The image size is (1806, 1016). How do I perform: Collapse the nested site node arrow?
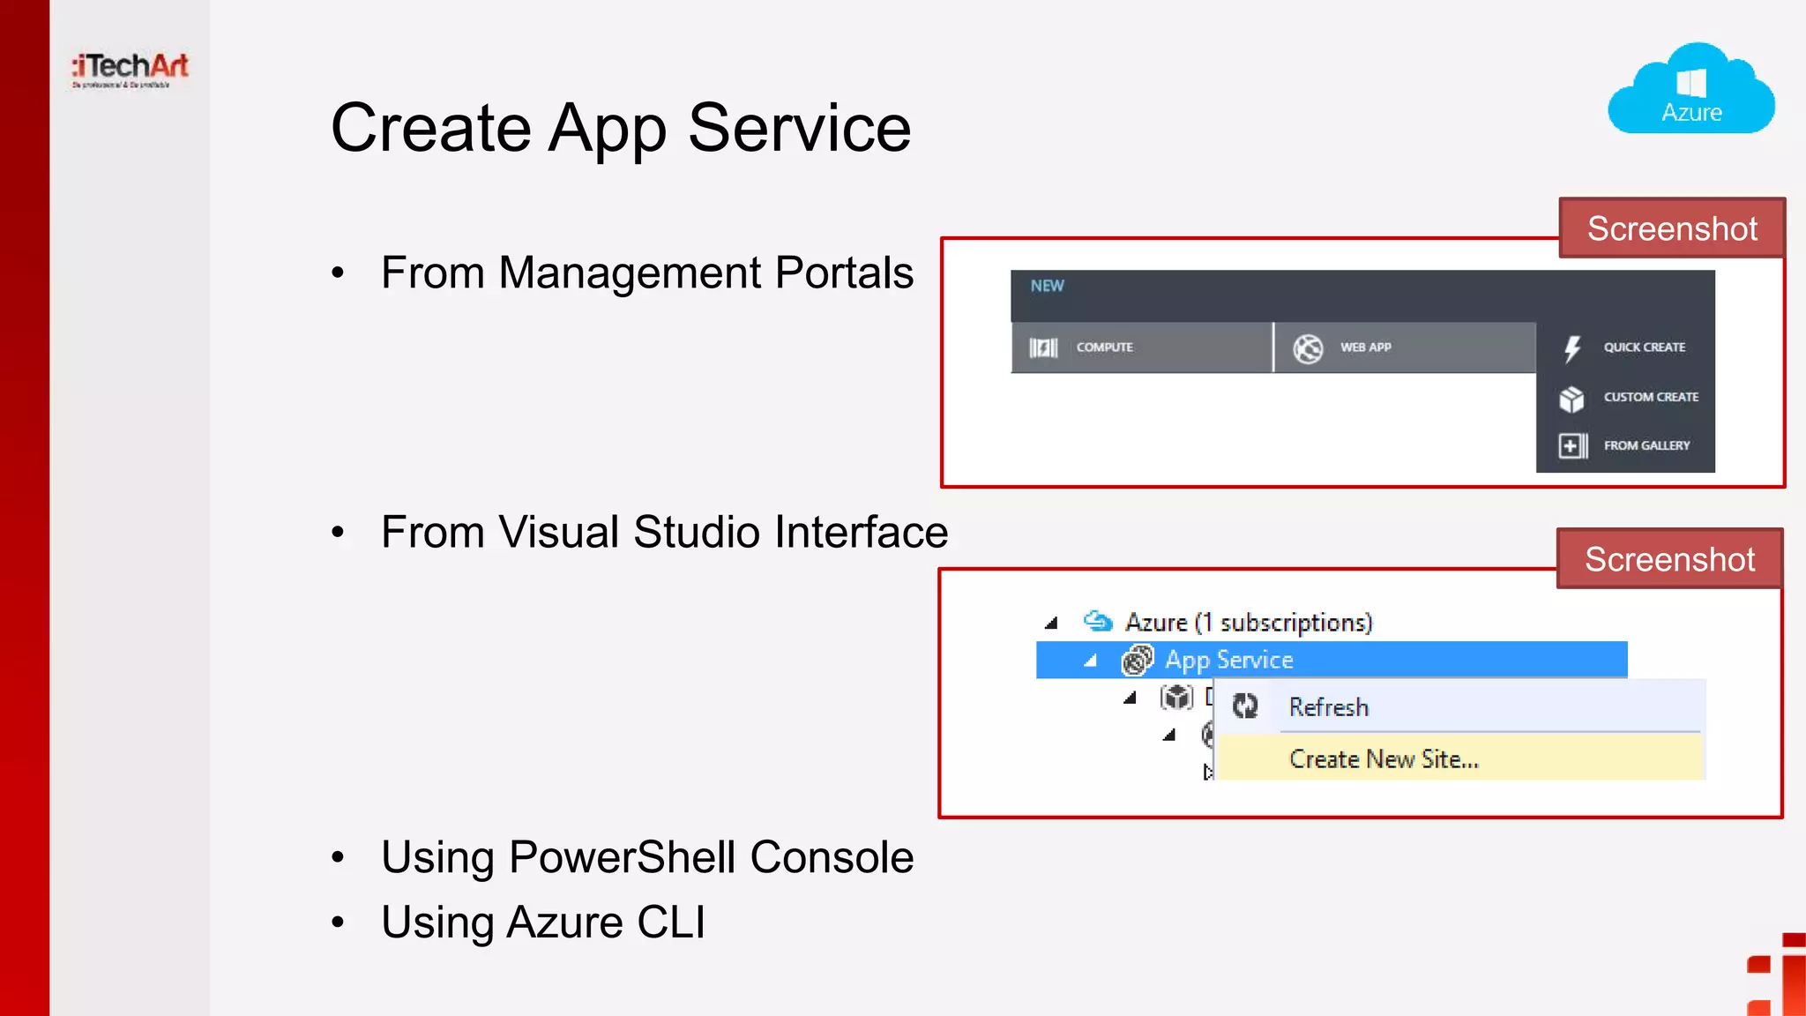[1169, 735]
